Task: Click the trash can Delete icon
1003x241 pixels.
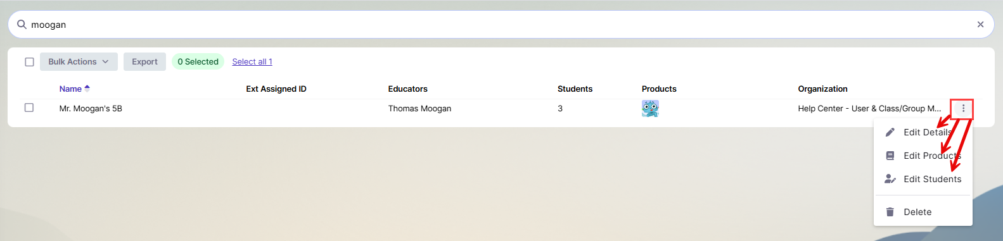Action: [x=890, y=212]
